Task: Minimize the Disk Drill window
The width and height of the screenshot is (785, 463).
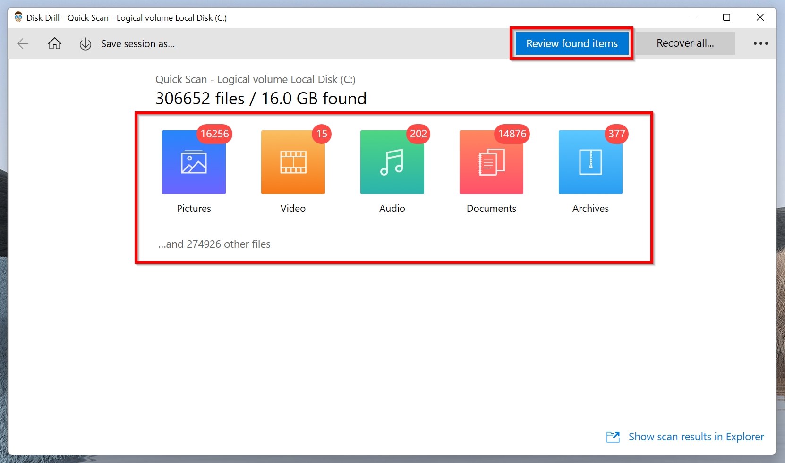Action: pyautogui.click(x=694, y=17)
